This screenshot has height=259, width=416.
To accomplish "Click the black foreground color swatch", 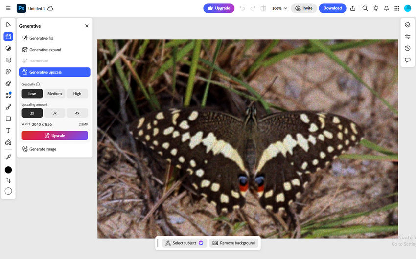I will [x=8, y=170].
